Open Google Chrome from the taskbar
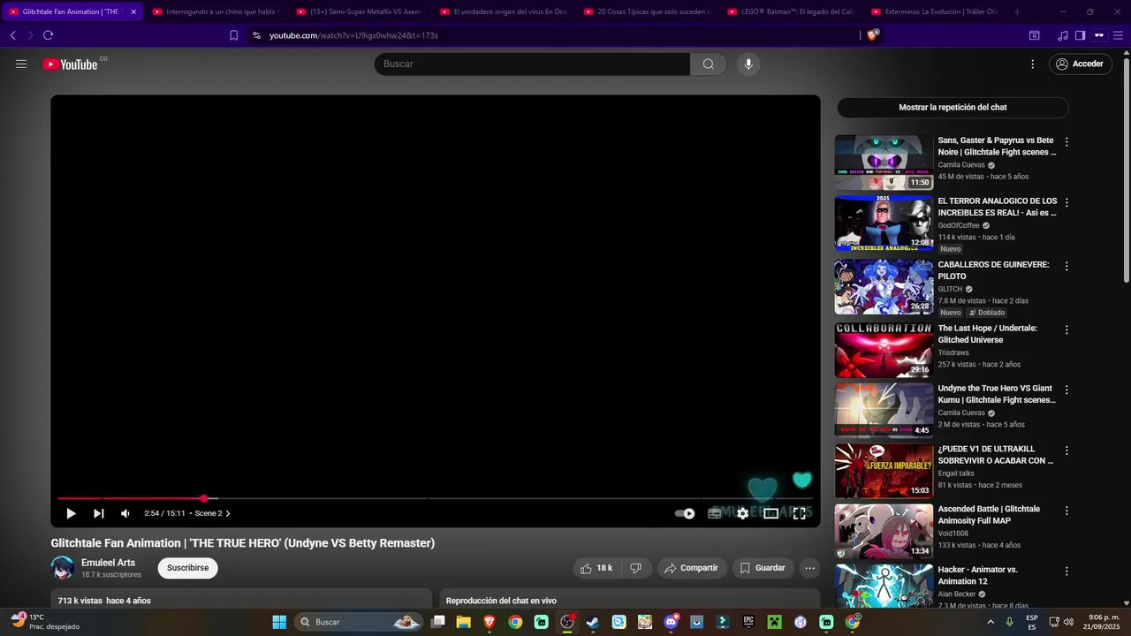 (515, 622)
